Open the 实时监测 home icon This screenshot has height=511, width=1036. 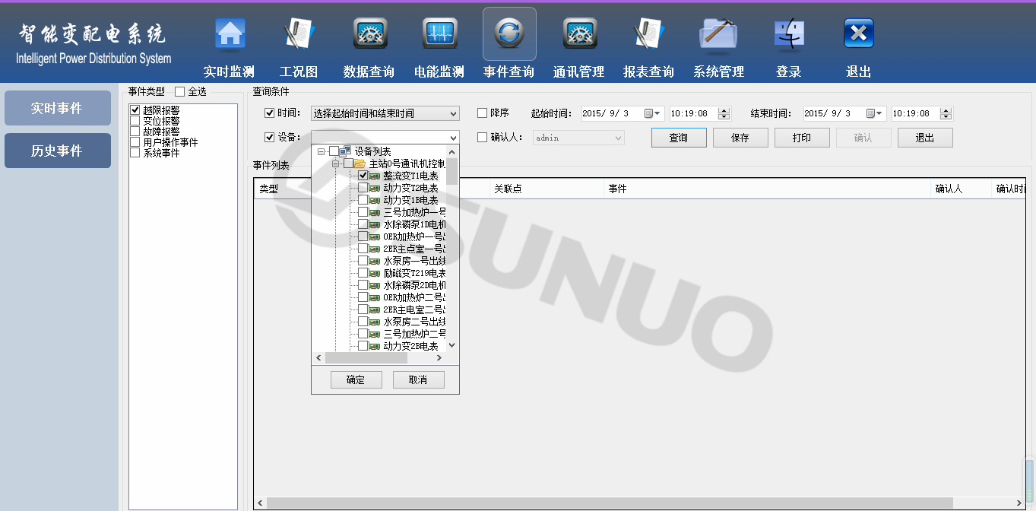tap(230, 34)
